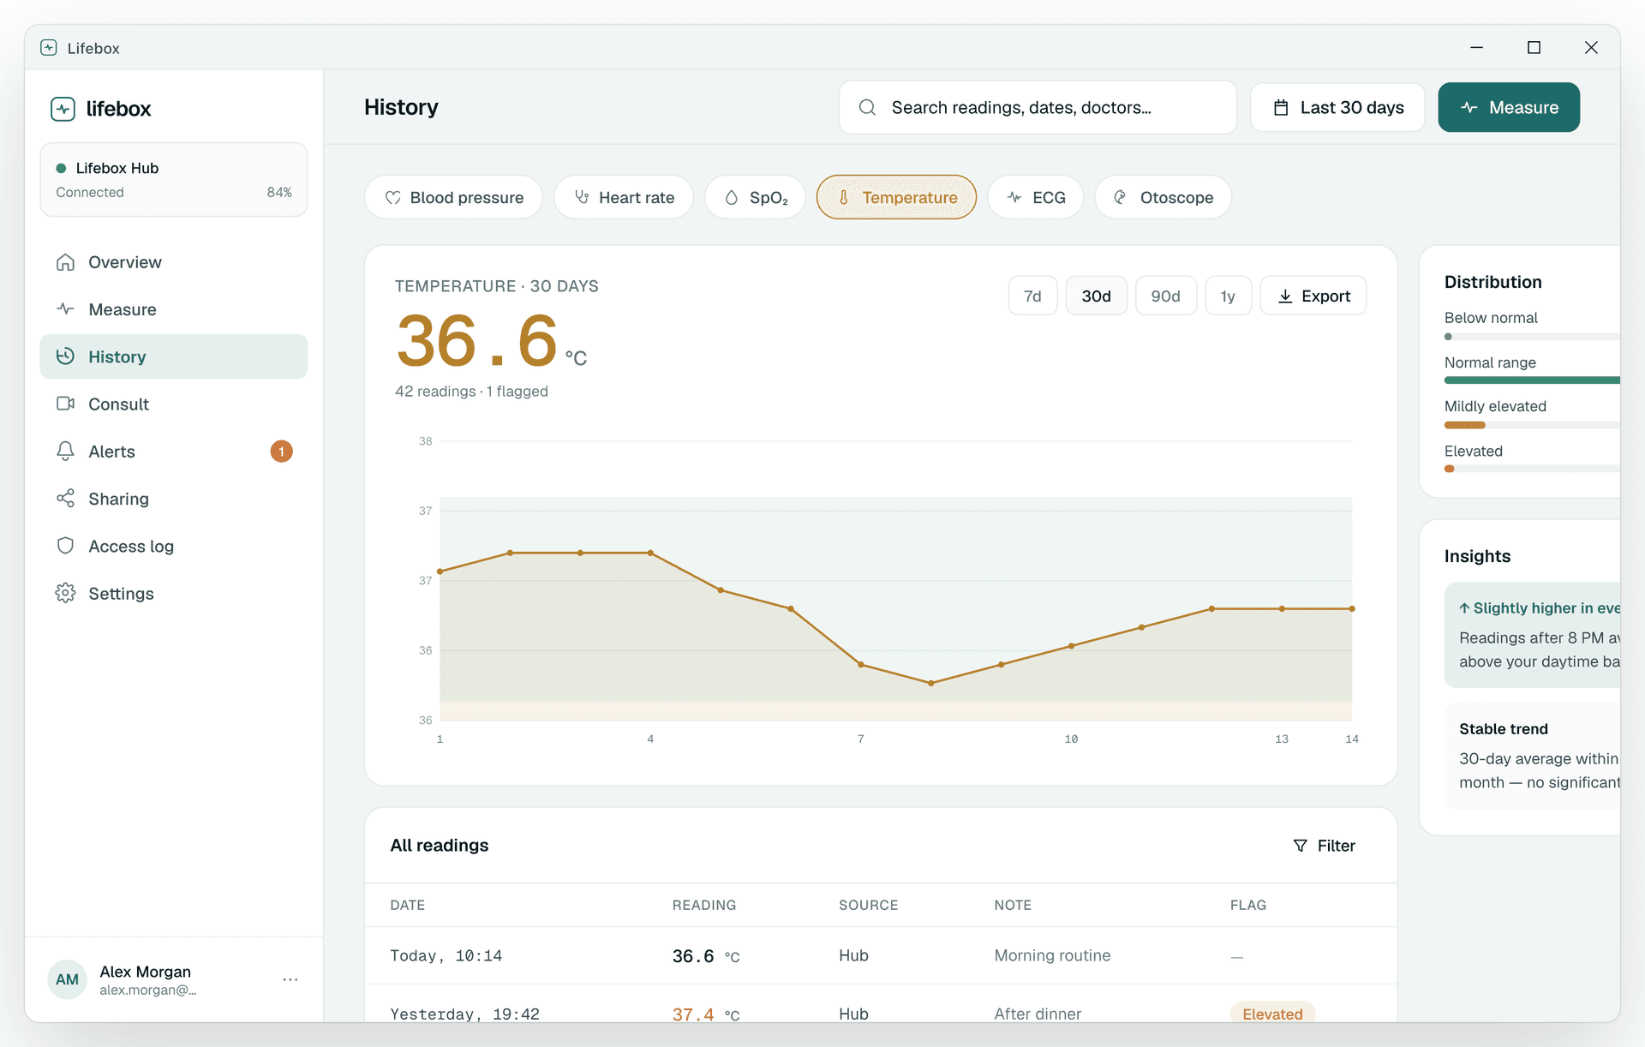Image resolution: width=1645 pixels, height=1047 pixels.
Task: Click the Stable trend insight card
Action: [x=1532, y=757]
